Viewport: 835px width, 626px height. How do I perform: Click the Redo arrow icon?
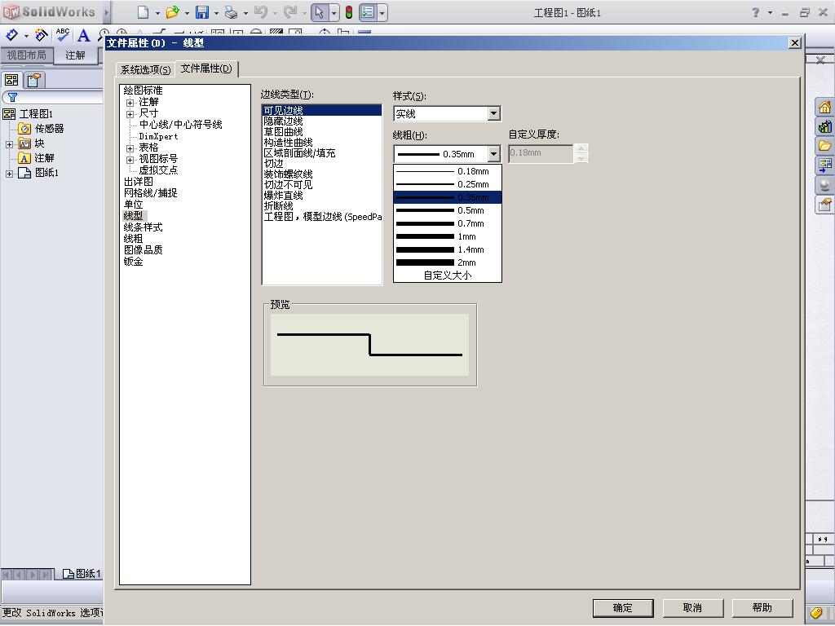(289, 11)
